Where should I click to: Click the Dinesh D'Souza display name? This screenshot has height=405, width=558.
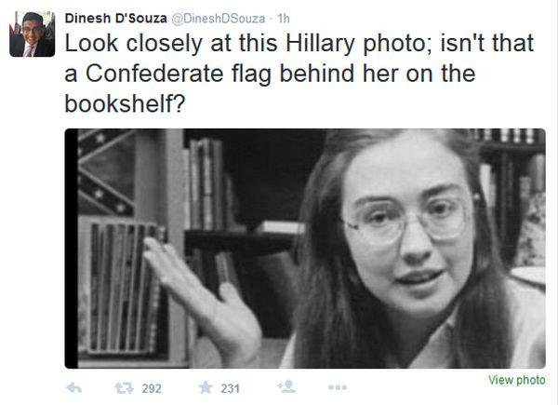(115, 19)
